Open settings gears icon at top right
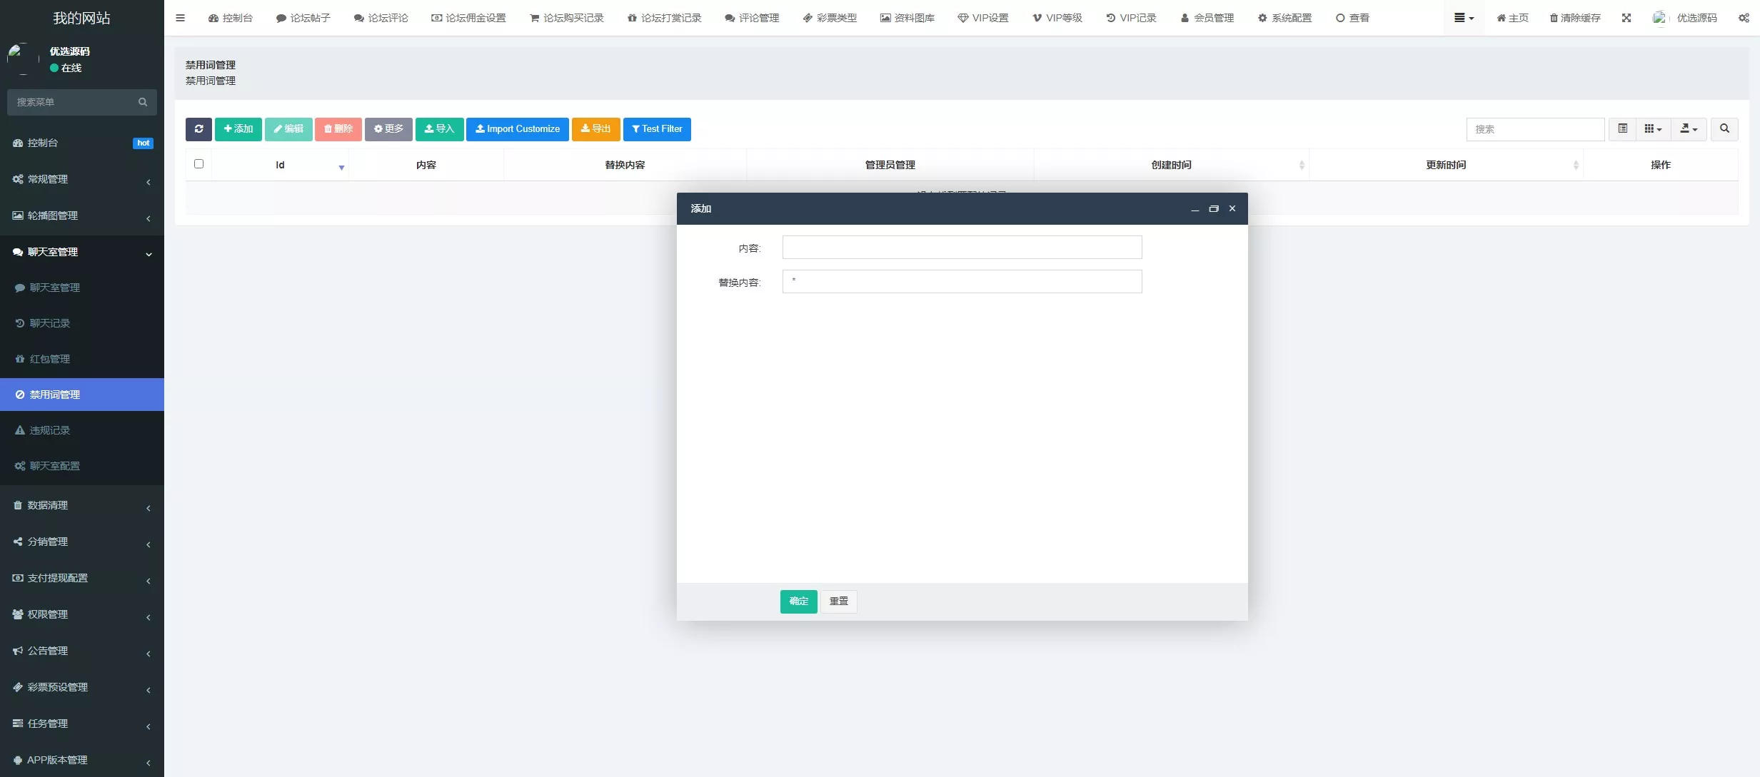The height and width of the screenshot is (777, 1760). 1743,18
